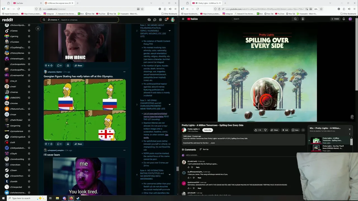
Task: Like LindaCrawfy's comment
Action: point(189,167)
